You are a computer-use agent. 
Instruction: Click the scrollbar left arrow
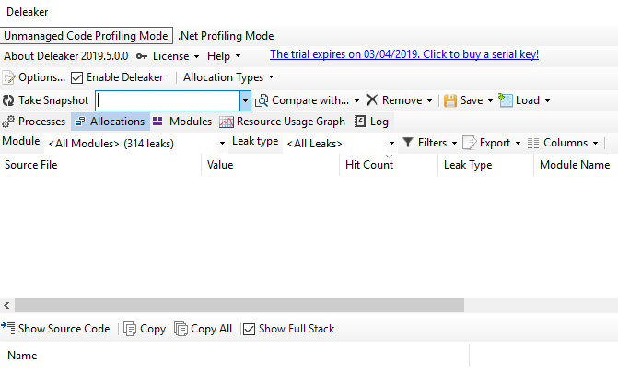tap(6, 305)
